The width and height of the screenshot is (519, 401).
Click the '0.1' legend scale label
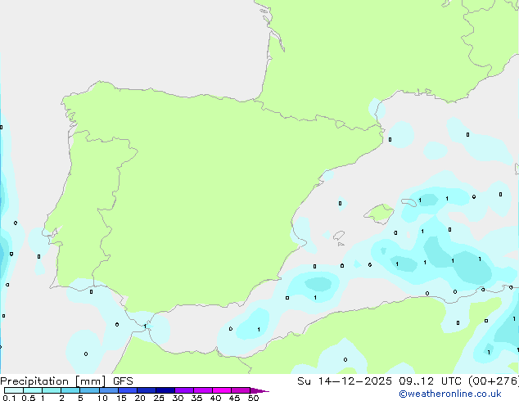[9, 398]
